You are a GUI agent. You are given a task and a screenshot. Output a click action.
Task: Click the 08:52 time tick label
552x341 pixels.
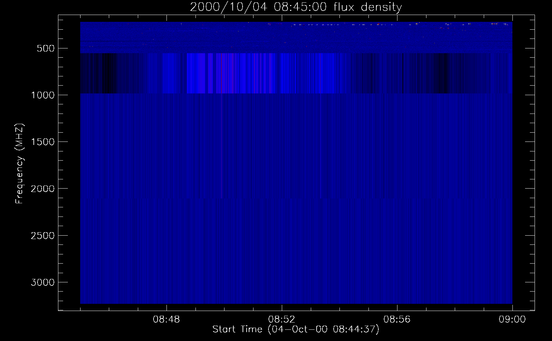(282, 320)
